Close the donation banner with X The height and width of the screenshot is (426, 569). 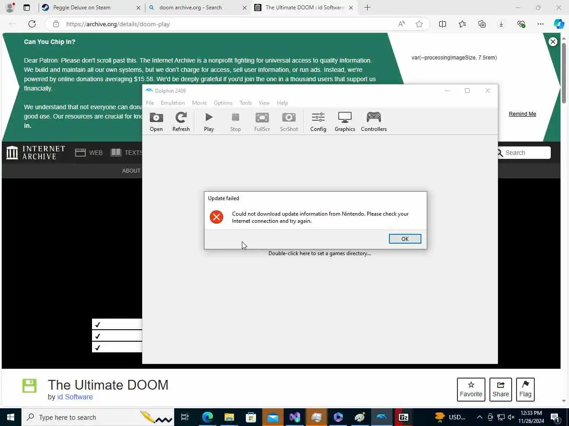click(x=553, y=42)
